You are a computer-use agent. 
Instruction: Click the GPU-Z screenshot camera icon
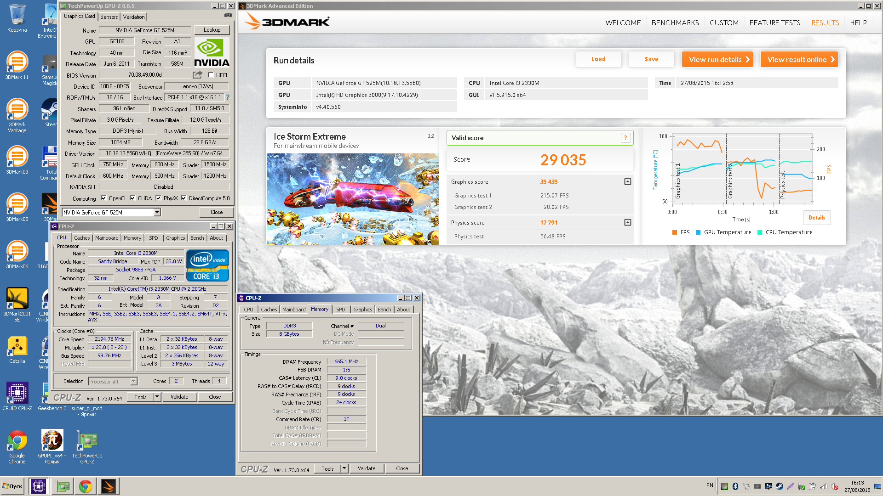click(228, 15)
